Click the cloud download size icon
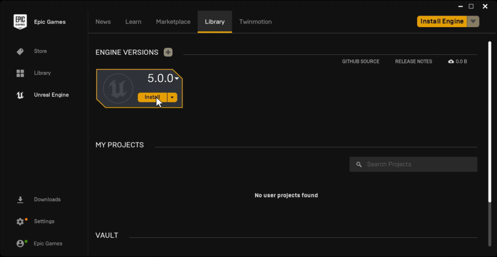497x257 pixels. [x=451, y=62]
